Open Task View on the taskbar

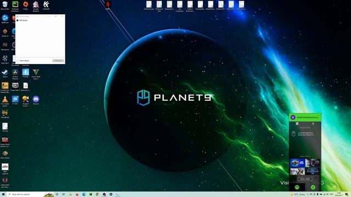[64, 194]
